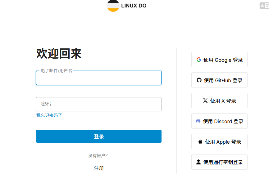Viewport: 269px width, 188px height.
Task: Click the 注册 sign-up button
Action: point(99,168)
